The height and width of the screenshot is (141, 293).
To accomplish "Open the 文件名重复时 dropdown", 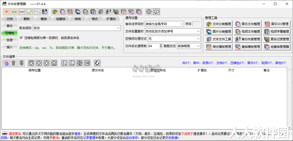I will 173,31.
